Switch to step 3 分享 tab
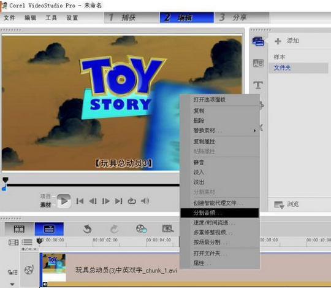This screenshot has width=331, height=288. [x=242, y=17]
